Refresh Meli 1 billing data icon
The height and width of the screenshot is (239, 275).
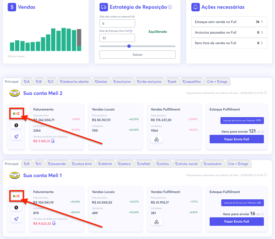coord(265,175)
